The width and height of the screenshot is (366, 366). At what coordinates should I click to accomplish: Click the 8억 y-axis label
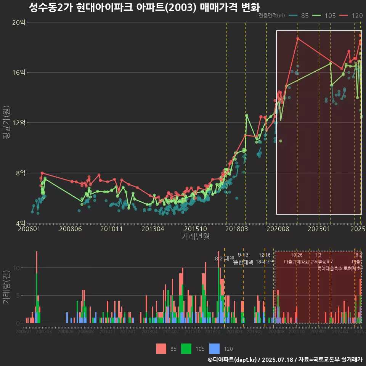[x=21, y=173]
